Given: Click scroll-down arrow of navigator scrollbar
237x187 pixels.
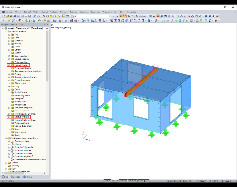Looking at the screenshot, I should (x=47, y=170).
